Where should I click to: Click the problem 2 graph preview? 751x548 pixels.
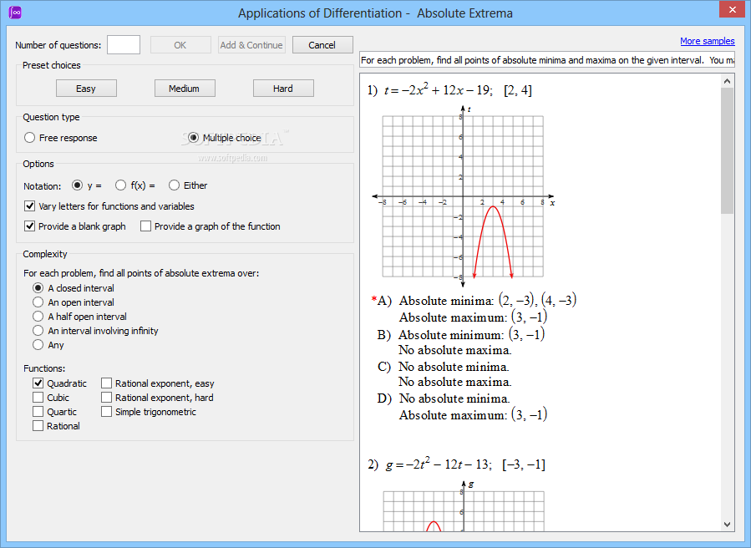[x=463, y=506]
